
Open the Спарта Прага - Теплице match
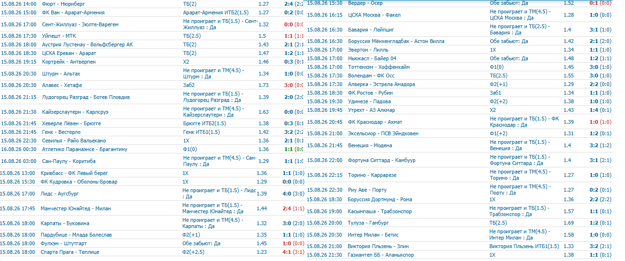[70, 252]
